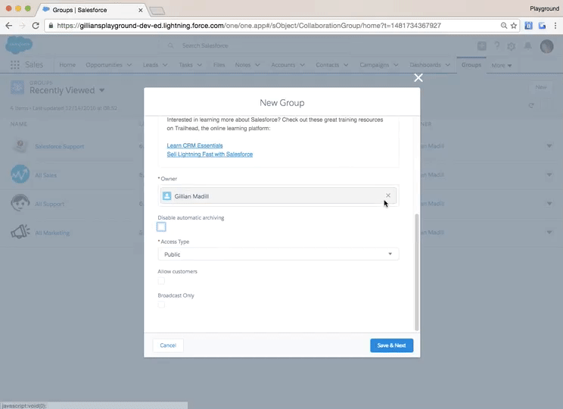
Task: Click Save & Next
Action: pos(391,345)
